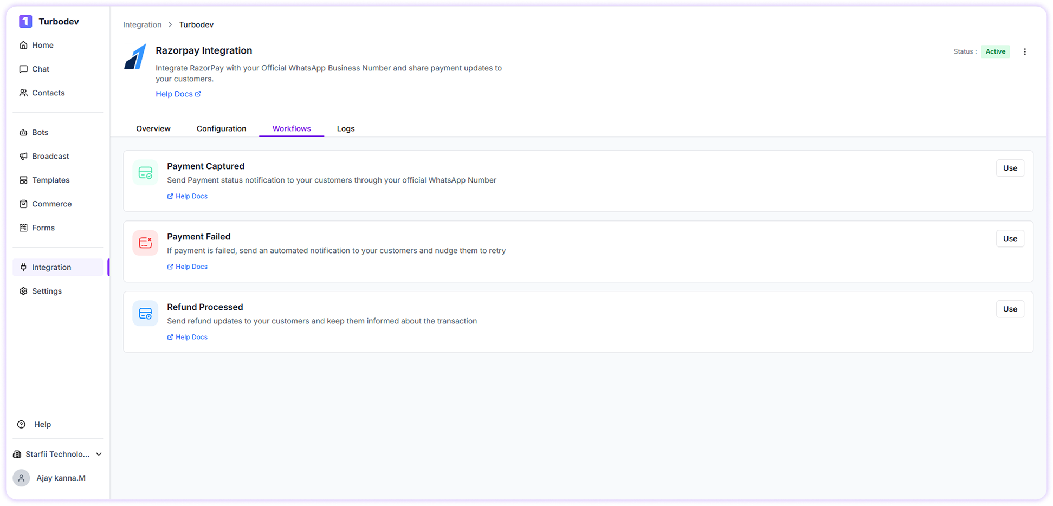Image resolution: width=1053 pixels, height=506 pixels.
Task: Switch to the Configuration tab
Action: tap(221, 128)
